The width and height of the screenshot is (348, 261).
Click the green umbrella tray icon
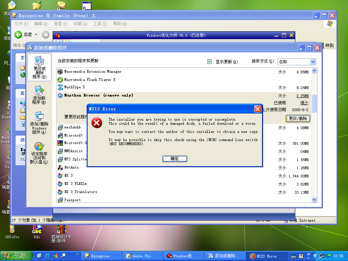click(x=328, y=256)
